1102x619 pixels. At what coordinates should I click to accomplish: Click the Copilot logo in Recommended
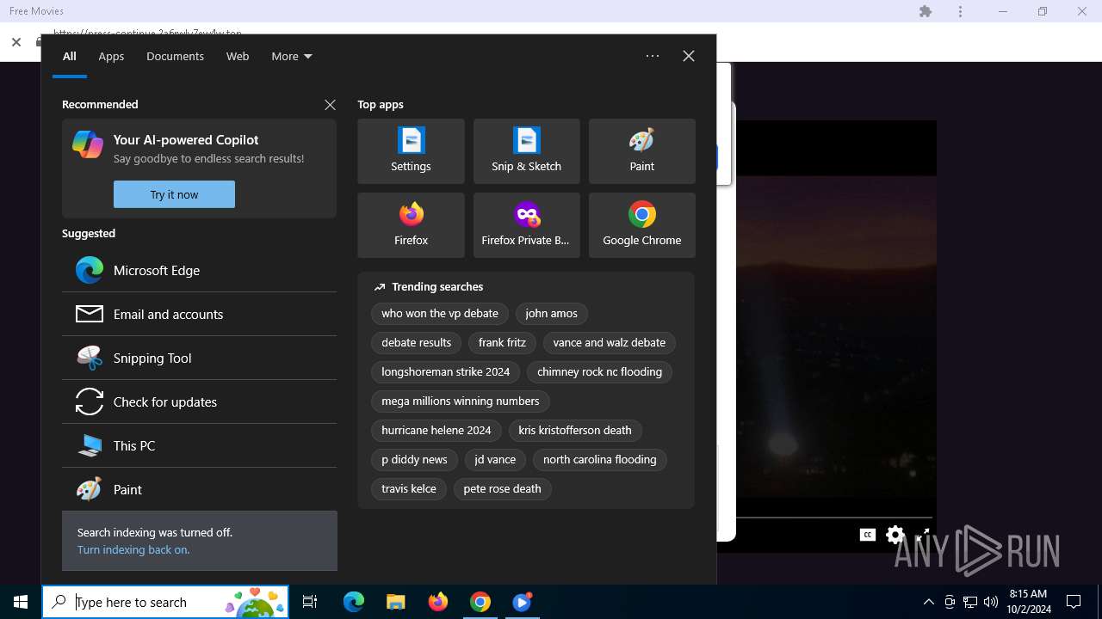click(x=88, y=144)
